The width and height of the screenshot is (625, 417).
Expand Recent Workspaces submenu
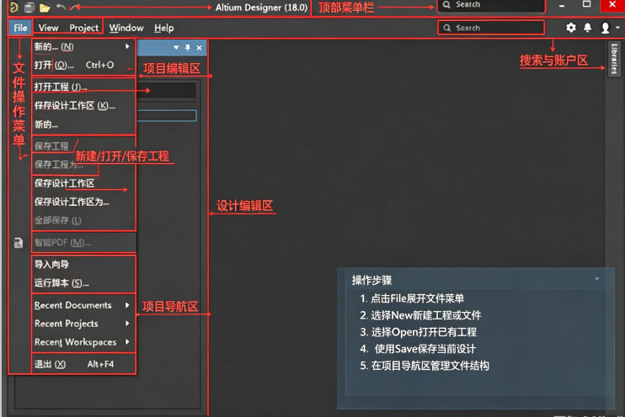(83, 342)
